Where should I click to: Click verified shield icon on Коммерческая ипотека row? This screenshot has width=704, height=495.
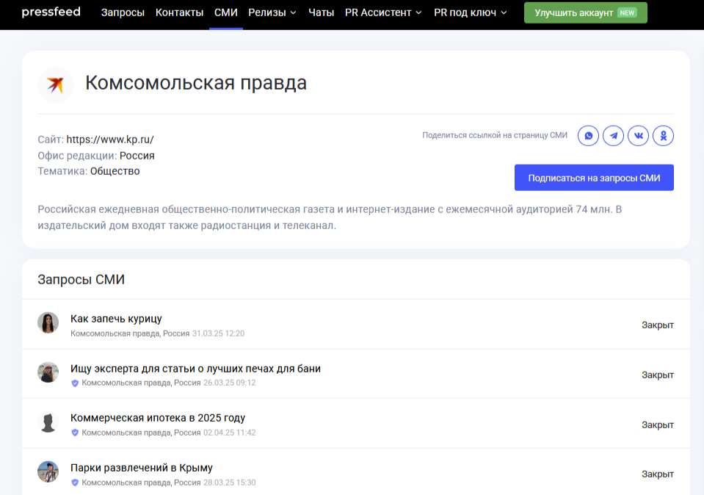click(x=75, y=433)
